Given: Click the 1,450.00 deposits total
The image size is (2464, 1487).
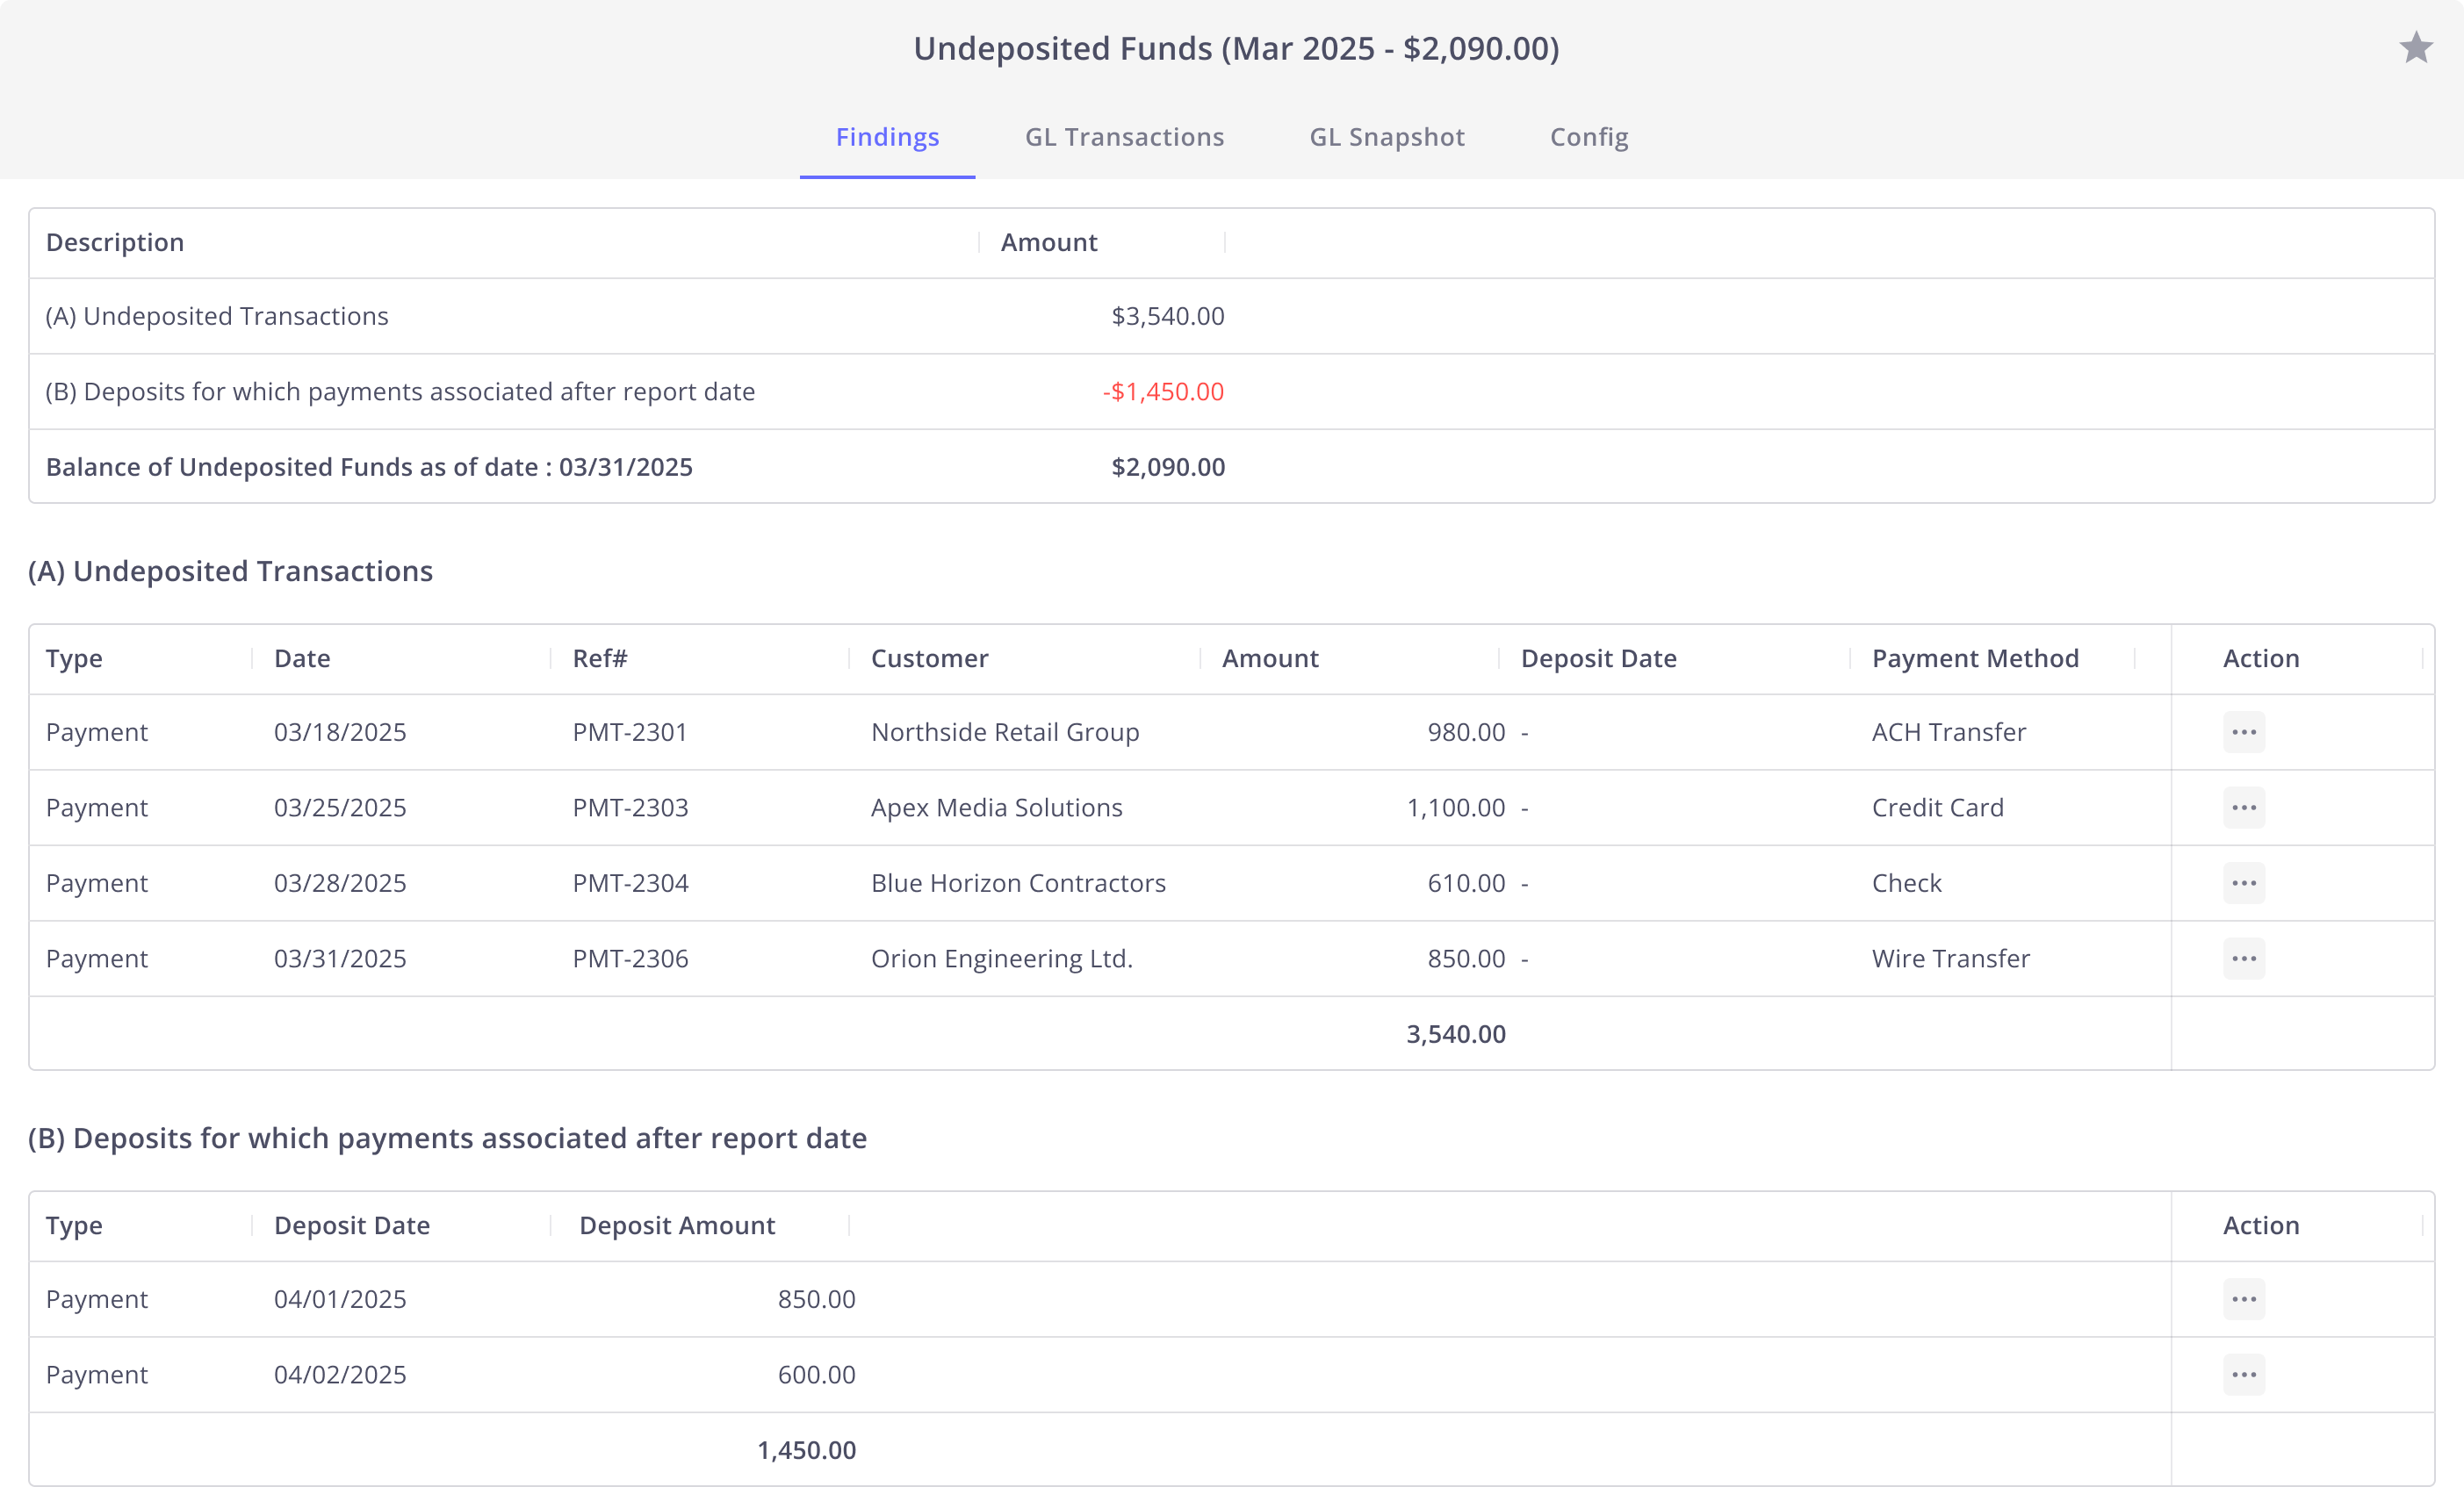Looking at the screenshot, I should 806,1450.
